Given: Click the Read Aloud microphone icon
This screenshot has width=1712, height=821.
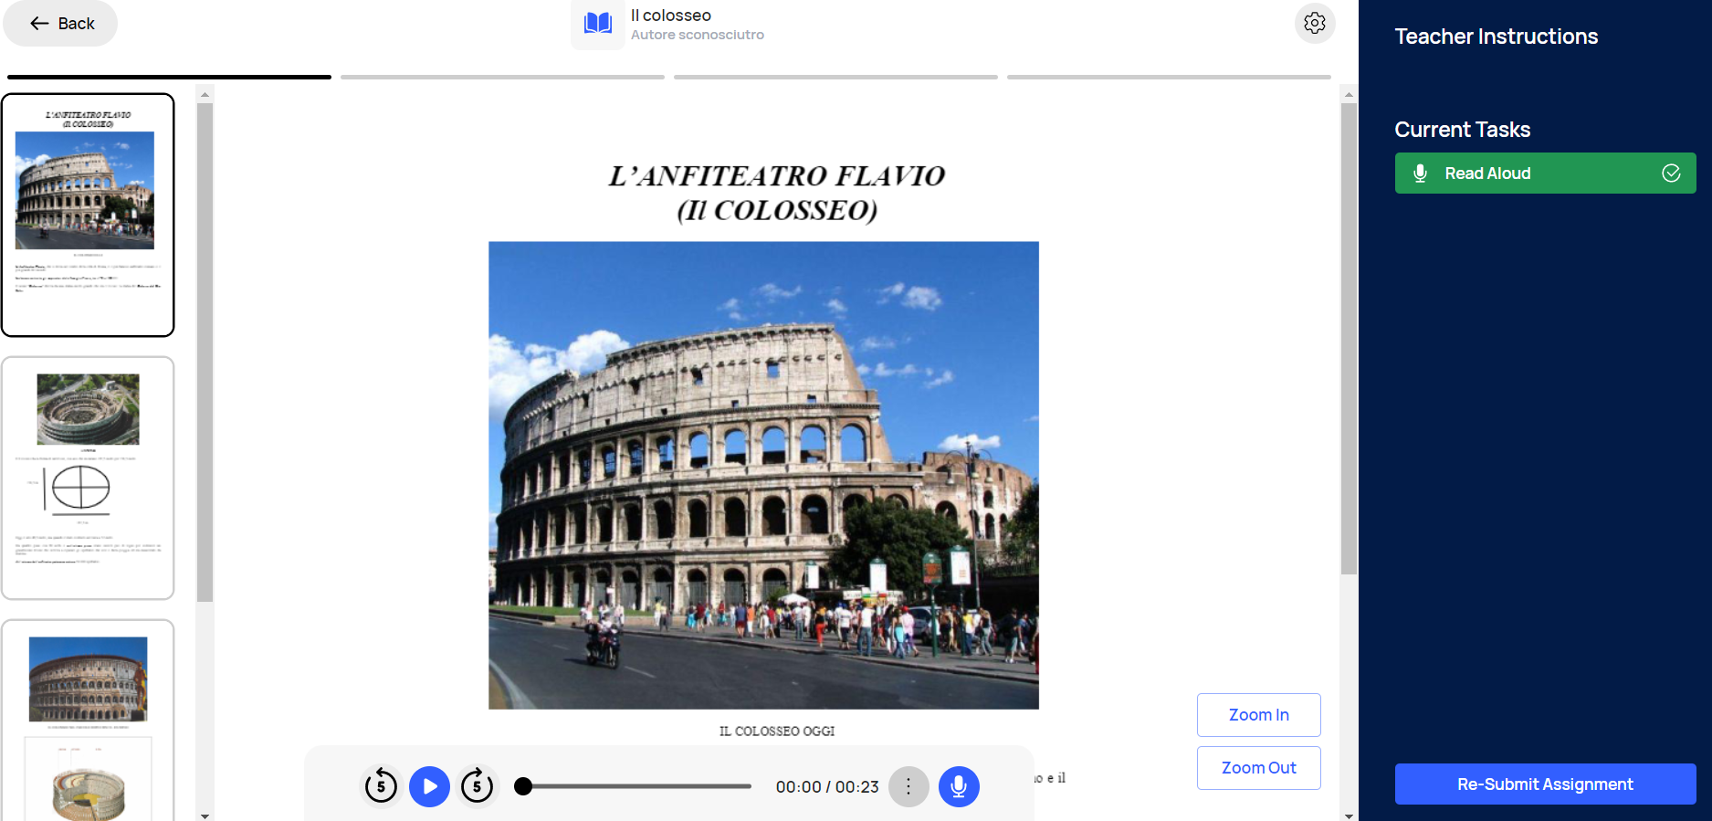Looking at the screenshot, I should [1420, 174].
